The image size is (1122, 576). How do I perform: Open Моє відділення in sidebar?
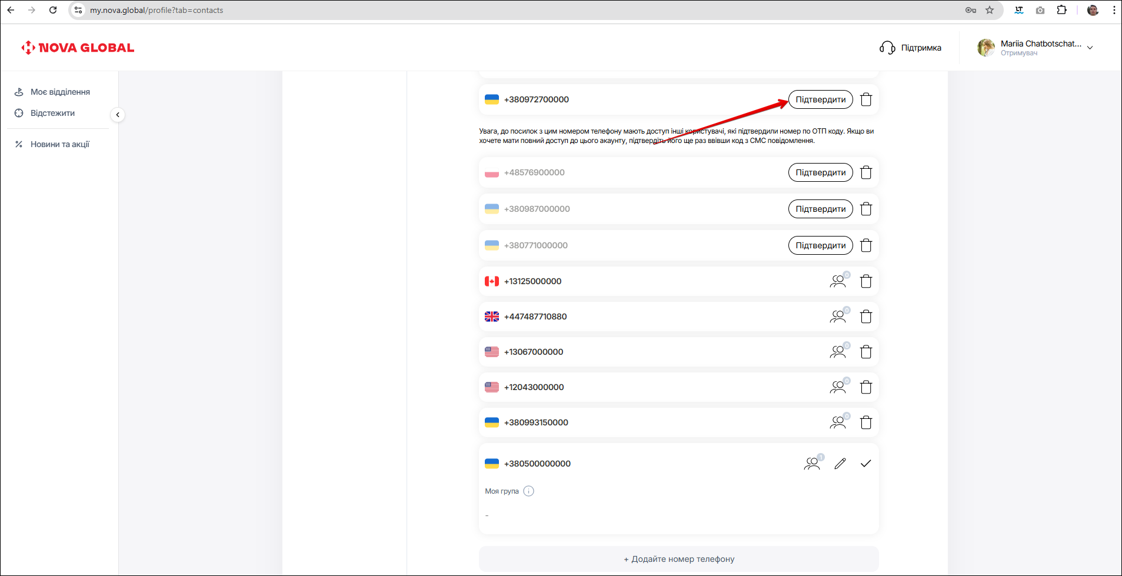pyautogui.click(x=60, y=92)
